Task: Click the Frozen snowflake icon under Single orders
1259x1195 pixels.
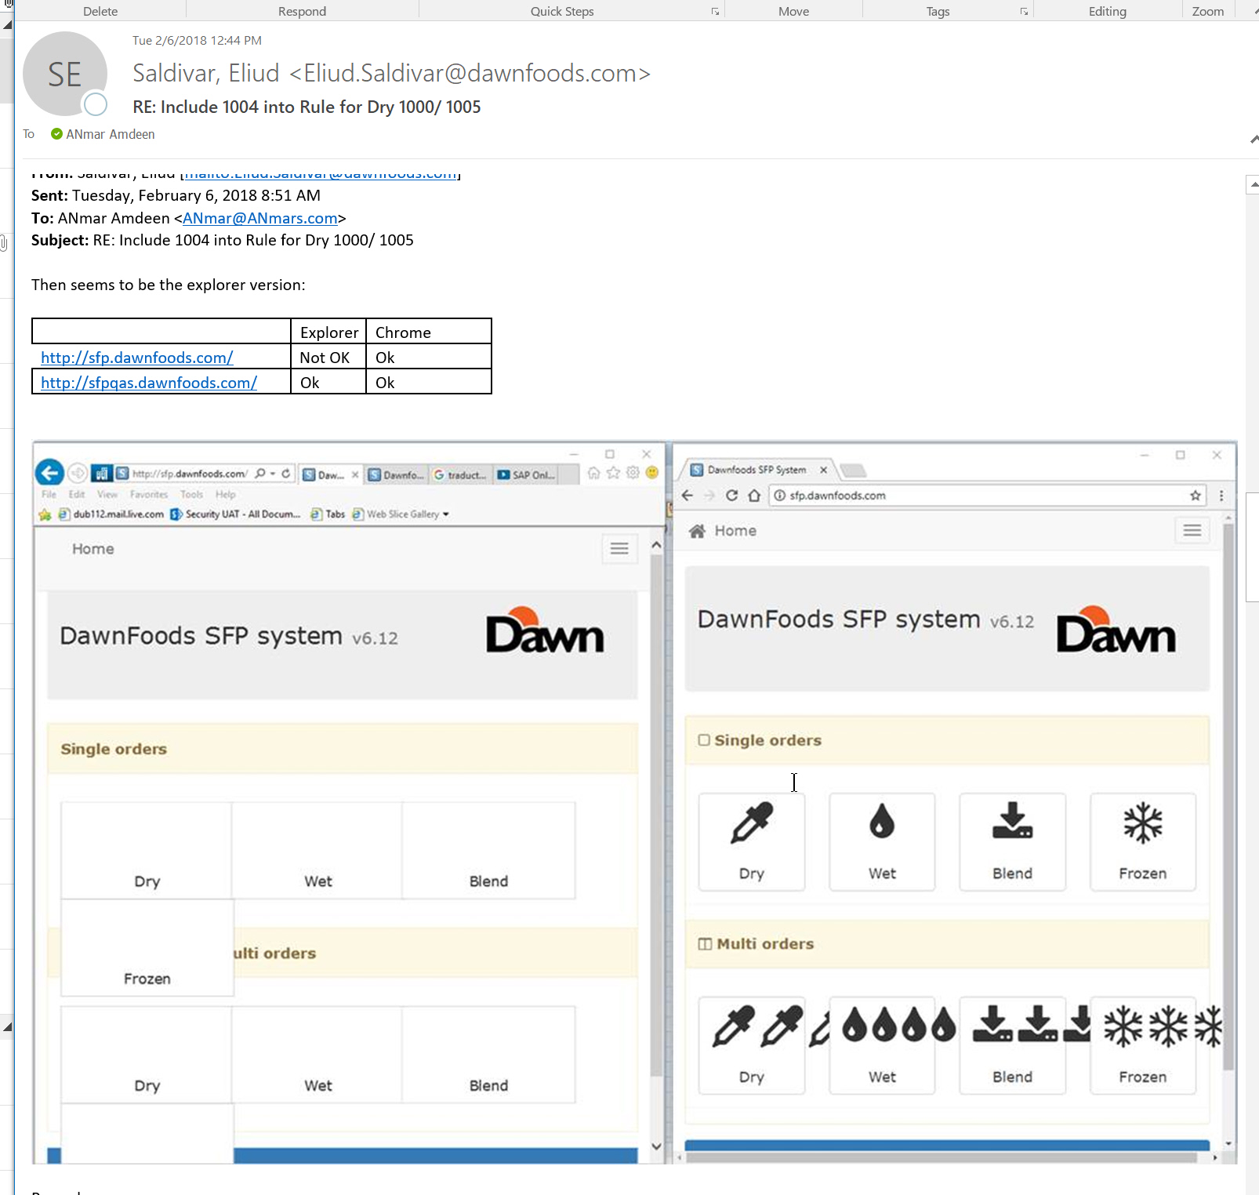Action: click(1142, 823)
